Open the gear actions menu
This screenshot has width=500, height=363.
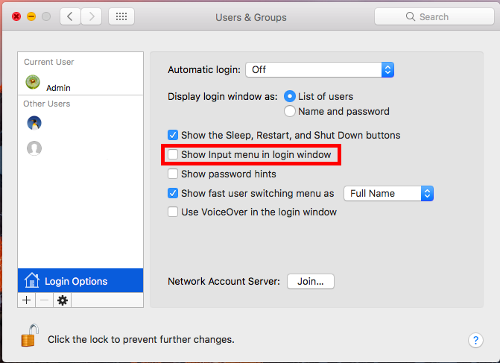coord(62,300)
